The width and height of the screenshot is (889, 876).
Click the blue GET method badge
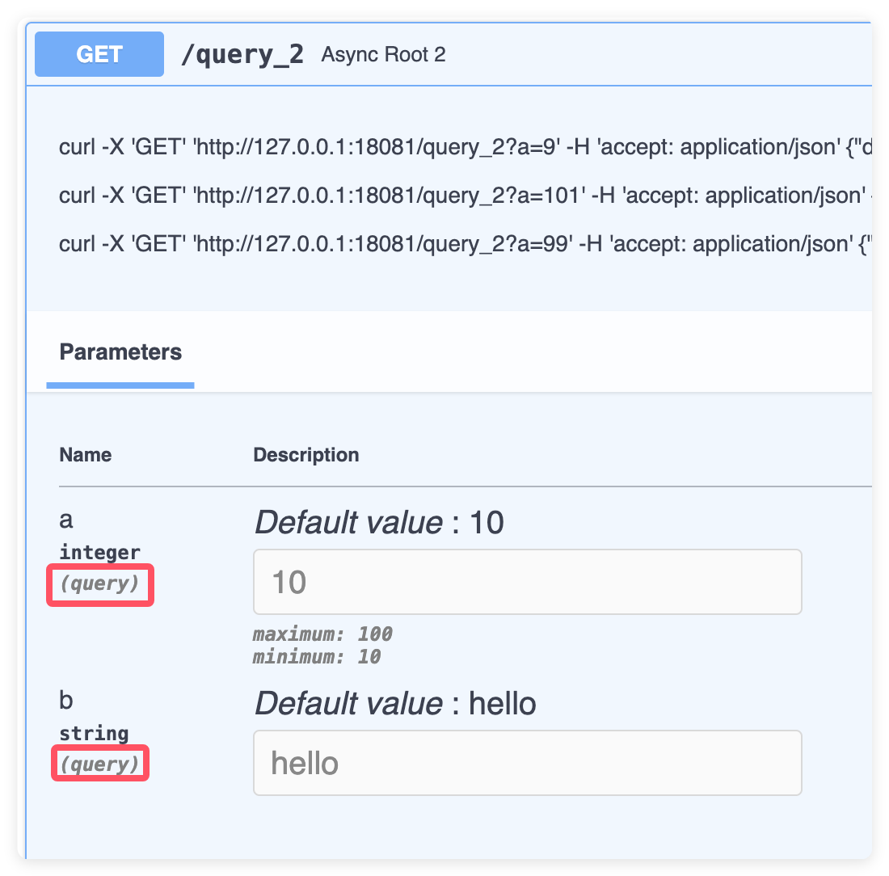[x=99, y=54]
